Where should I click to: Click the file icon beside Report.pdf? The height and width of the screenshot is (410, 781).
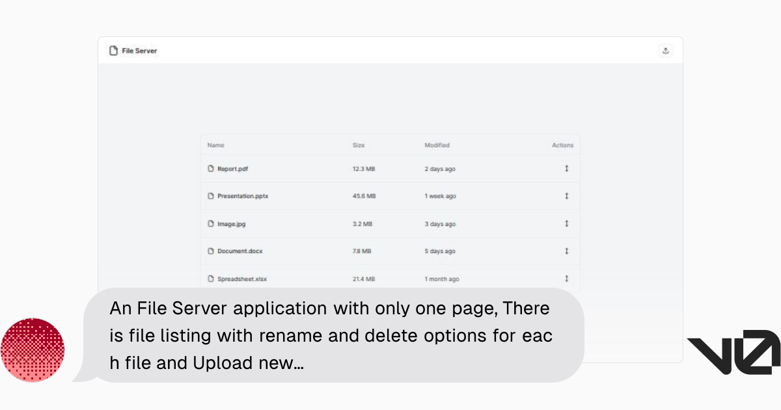tap(211, 169)
